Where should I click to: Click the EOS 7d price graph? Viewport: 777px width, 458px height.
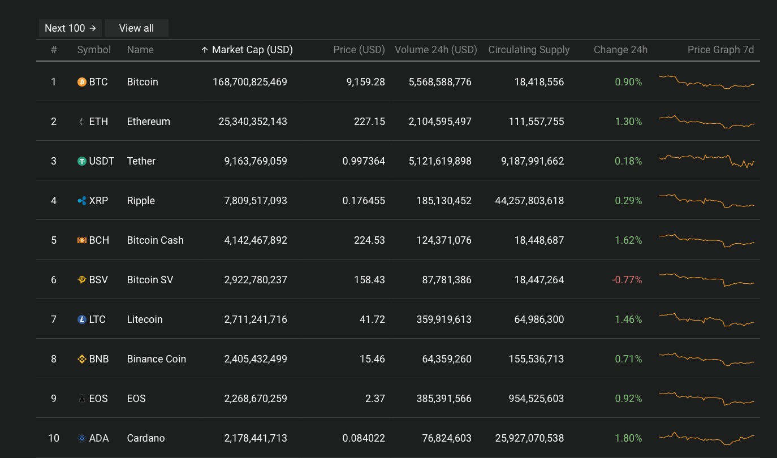tap(707, 399)
